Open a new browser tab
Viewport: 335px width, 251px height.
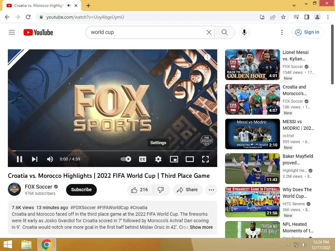[88, 6]
